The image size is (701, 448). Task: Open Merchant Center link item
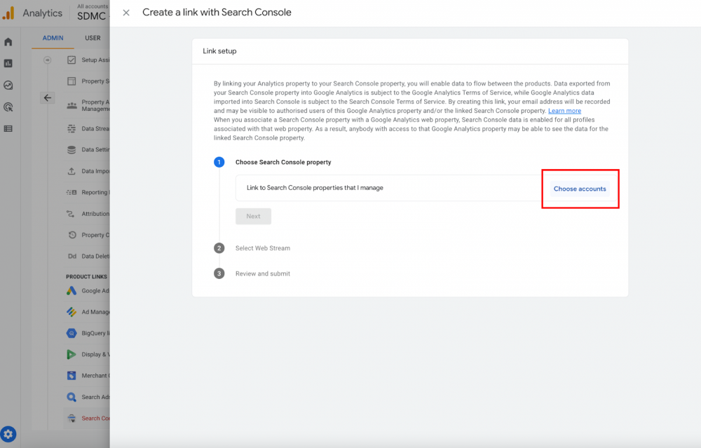pyautogui.click(x=88, y=376)
